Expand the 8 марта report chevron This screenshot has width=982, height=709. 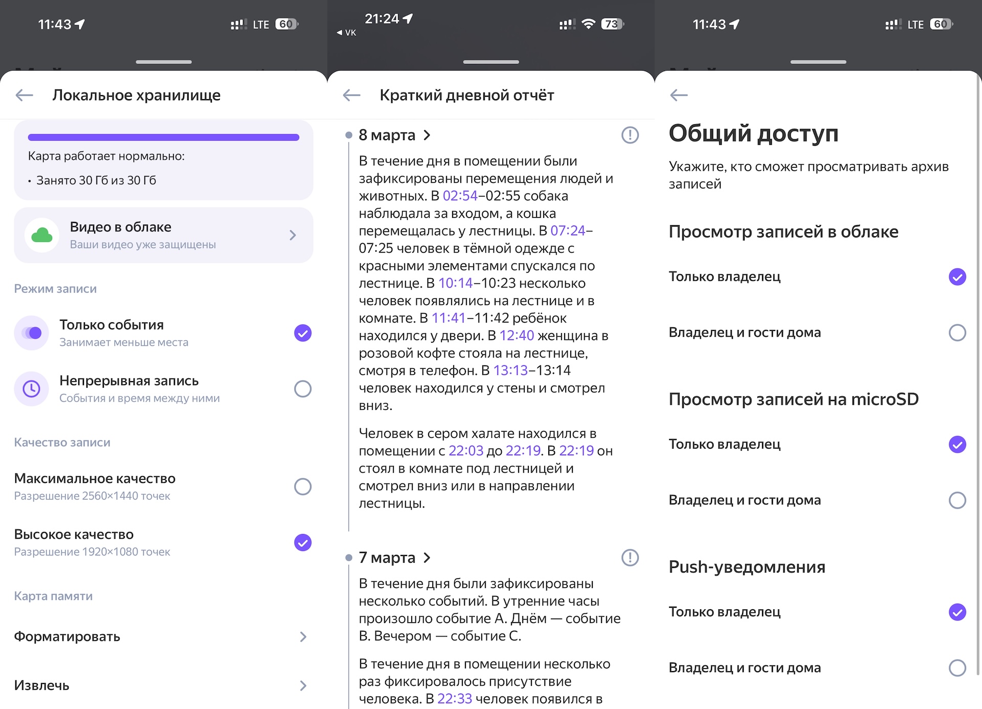pyautogui.click(x=427, y=135)
